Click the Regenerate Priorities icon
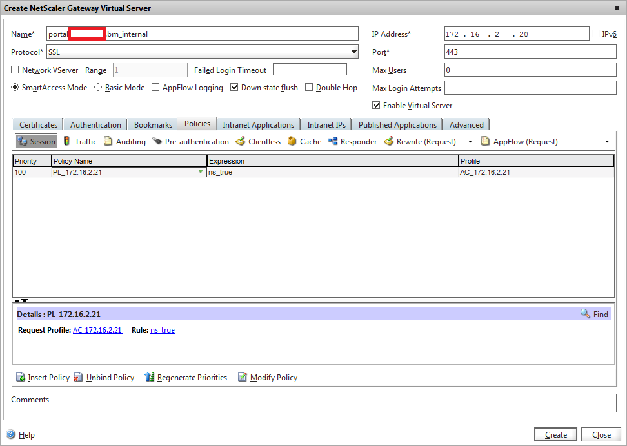Viewport: 627px width, 446px height. 150,377
